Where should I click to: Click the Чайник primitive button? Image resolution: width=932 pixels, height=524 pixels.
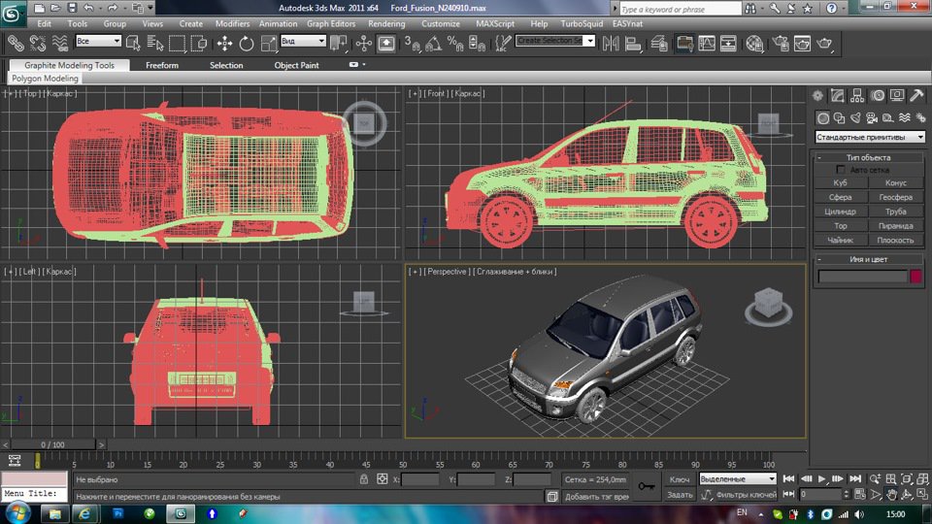click(x=841, y=240)
